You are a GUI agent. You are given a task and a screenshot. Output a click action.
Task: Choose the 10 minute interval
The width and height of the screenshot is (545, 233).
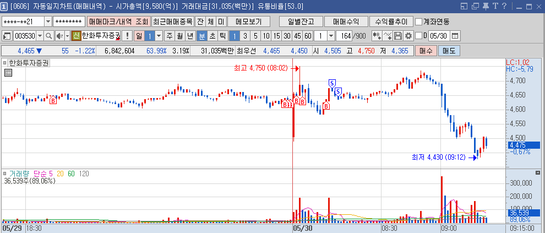tap(266, 36)
